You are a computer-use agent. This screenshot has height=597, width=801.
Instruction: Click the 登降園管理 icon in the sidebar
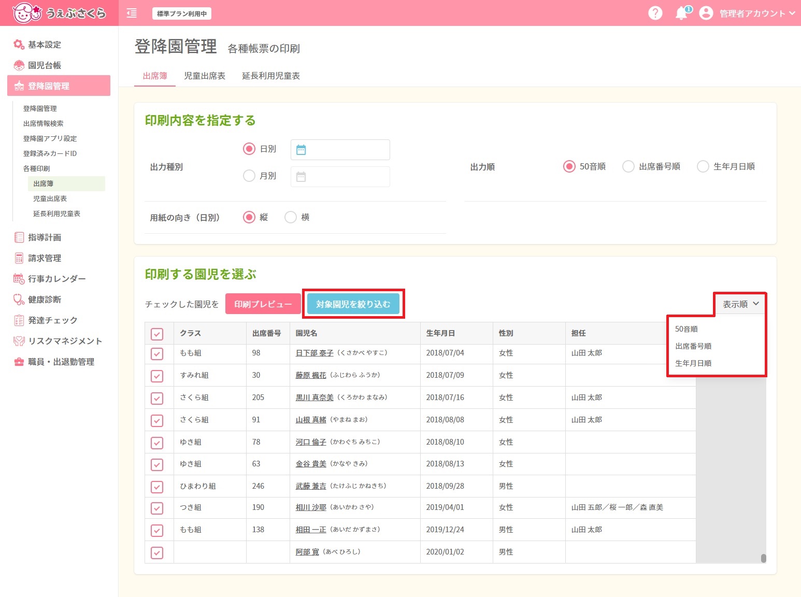[x=19, y=86]
